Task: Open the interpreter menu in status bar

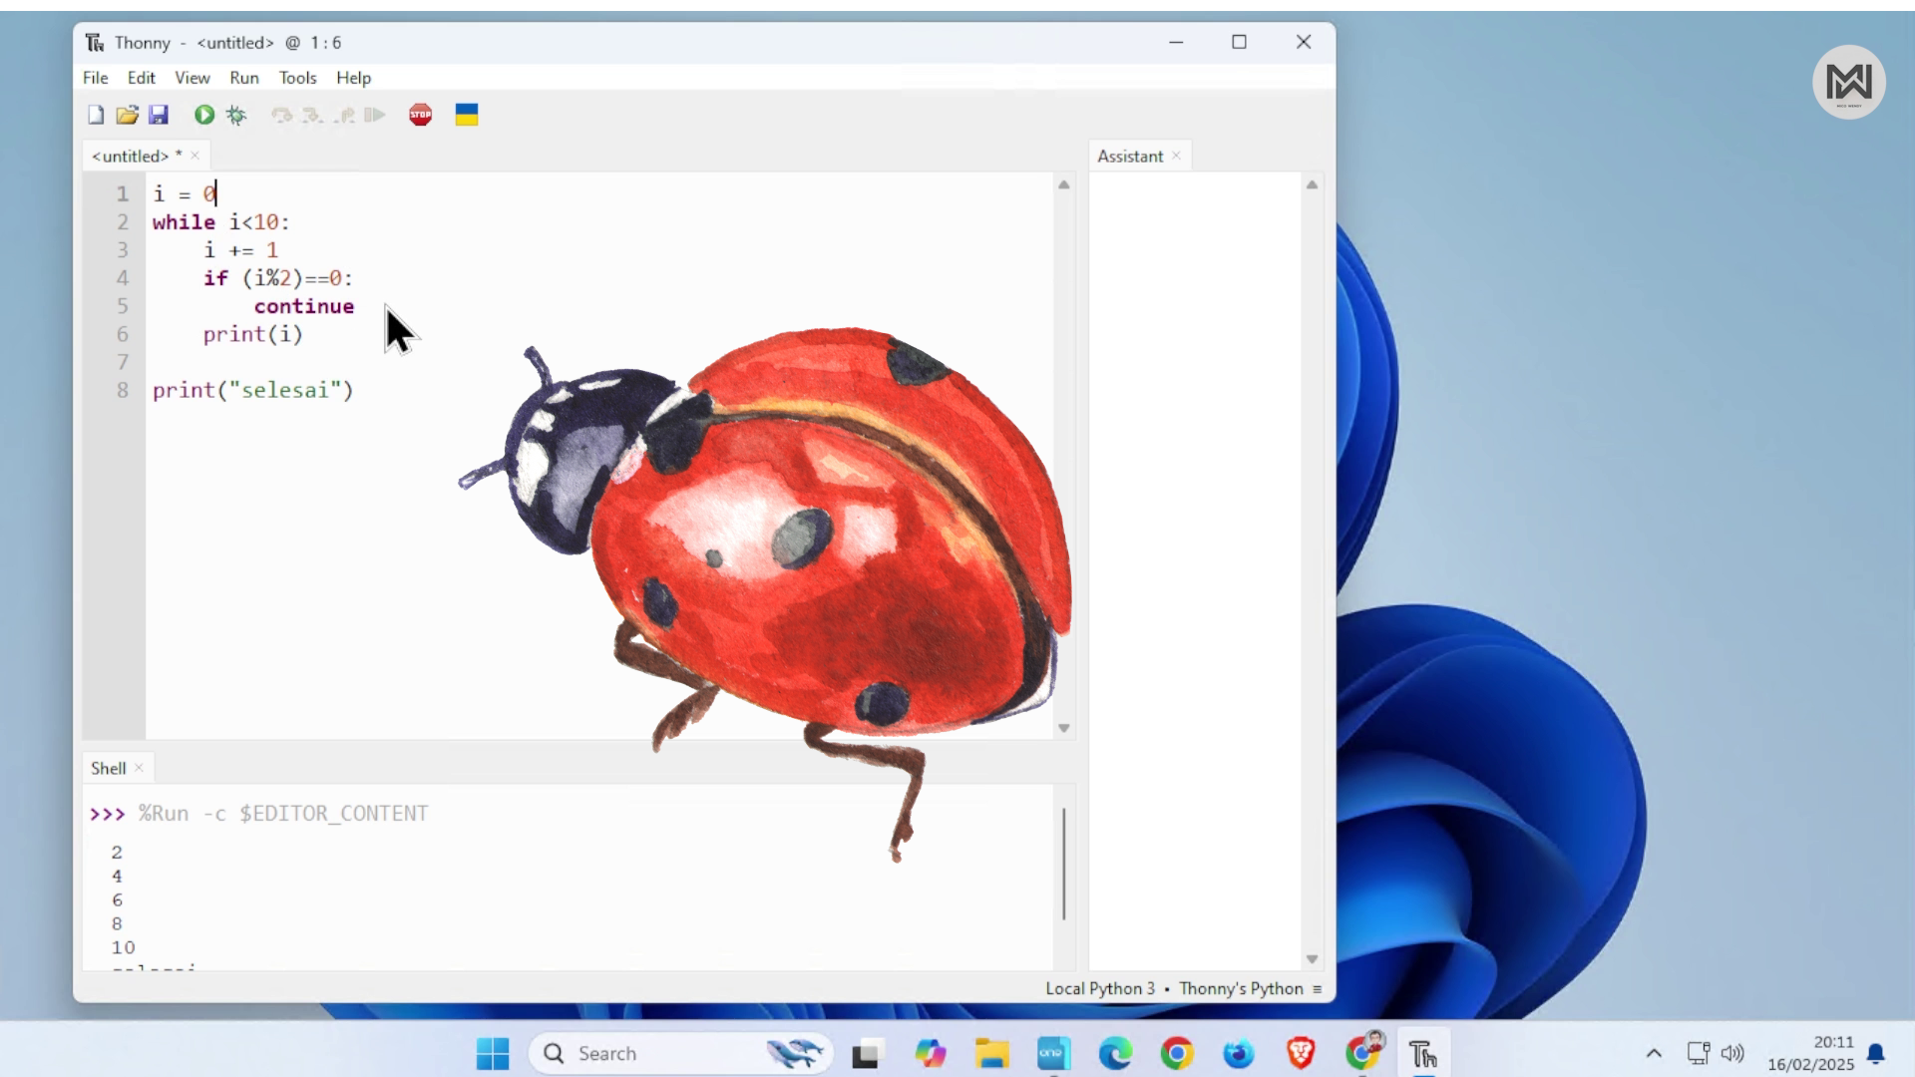Action: click(1317, 988)
